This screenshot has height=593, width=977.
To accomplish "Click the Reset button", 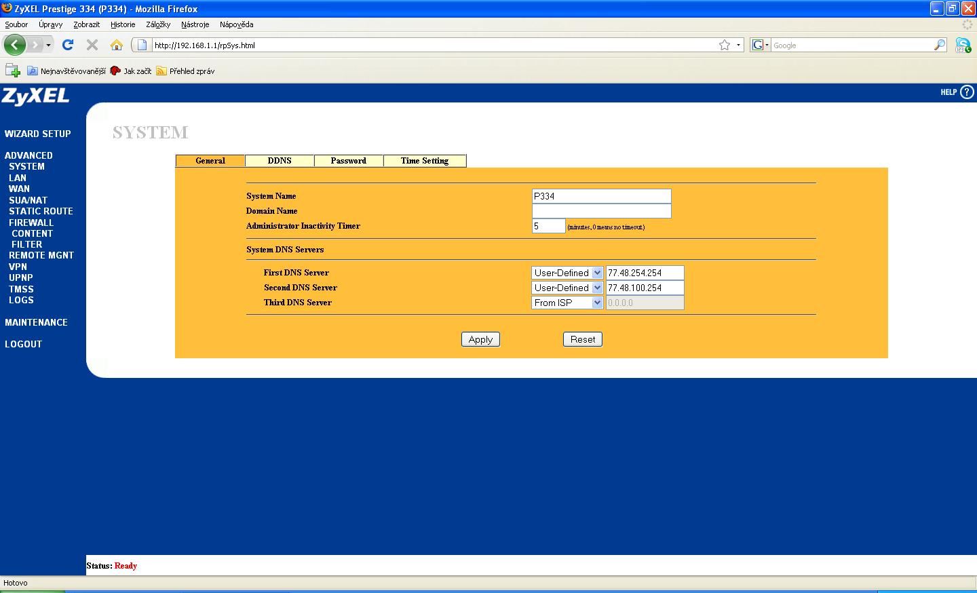I will click(x=583, y=339).
